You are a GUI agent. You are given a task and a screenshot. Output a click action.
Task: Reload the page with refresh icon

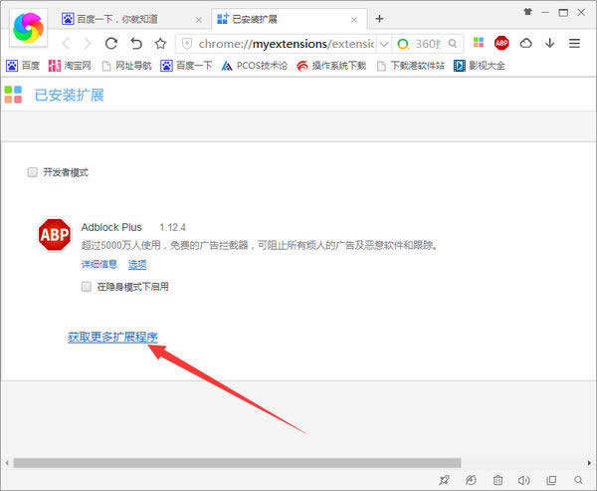(111, 44)
